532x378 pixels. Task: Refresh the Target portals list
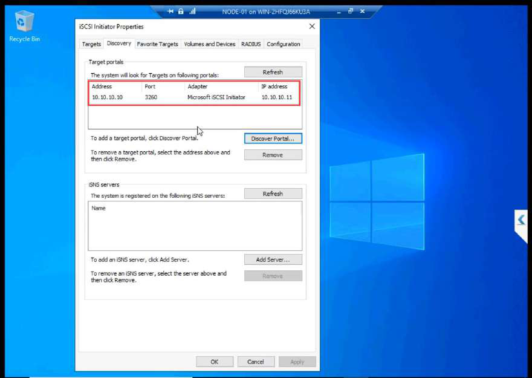(273, 73)
